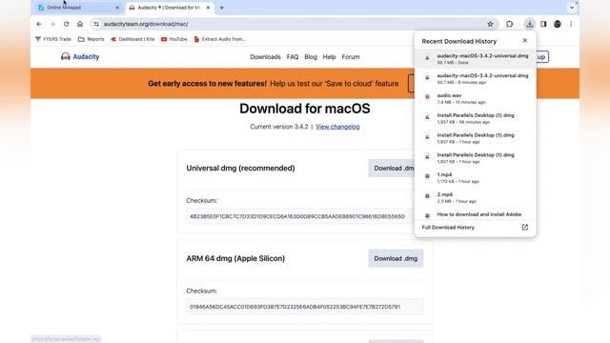This screenshot has height=343, width=610.
Task: Select the ARM 64 dmg checksum field
Action: click(x=305, y=307)
